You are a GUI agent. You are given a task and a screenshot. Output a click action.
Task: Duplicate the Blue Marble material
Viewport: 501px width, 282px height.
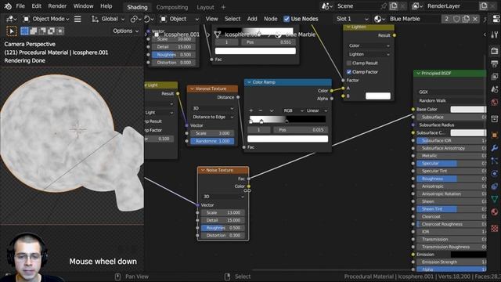pos(467,19)
